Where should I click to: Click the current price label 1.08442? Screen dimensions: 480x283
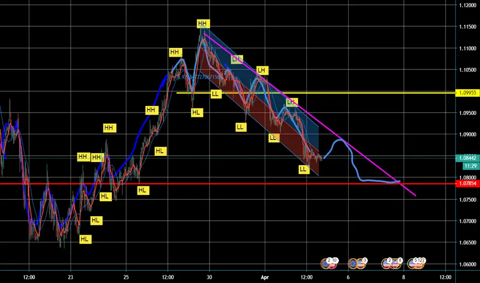tap(468, 158)
